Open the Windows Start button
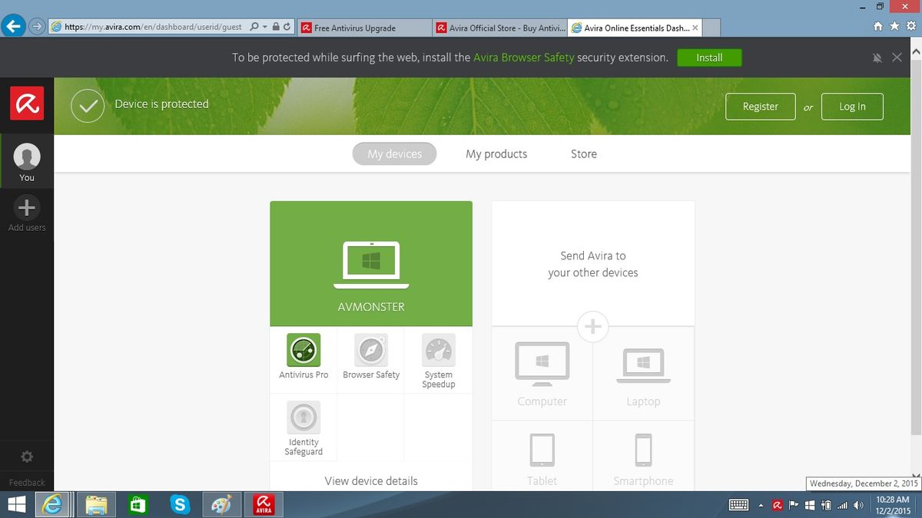Image resolution: width=922 pixels, height=518 pixels. (x=15, y=504)
